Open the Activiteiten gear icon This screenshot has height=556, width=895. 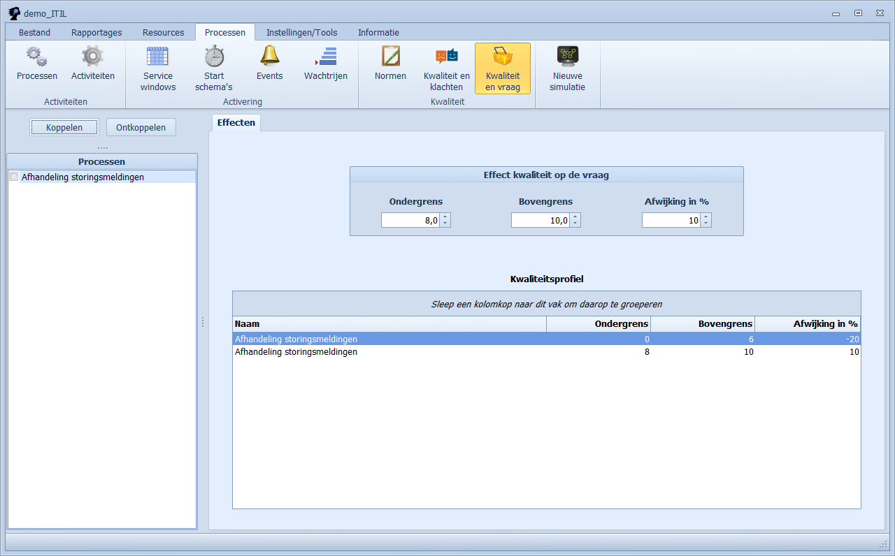(x=92, y=56)
